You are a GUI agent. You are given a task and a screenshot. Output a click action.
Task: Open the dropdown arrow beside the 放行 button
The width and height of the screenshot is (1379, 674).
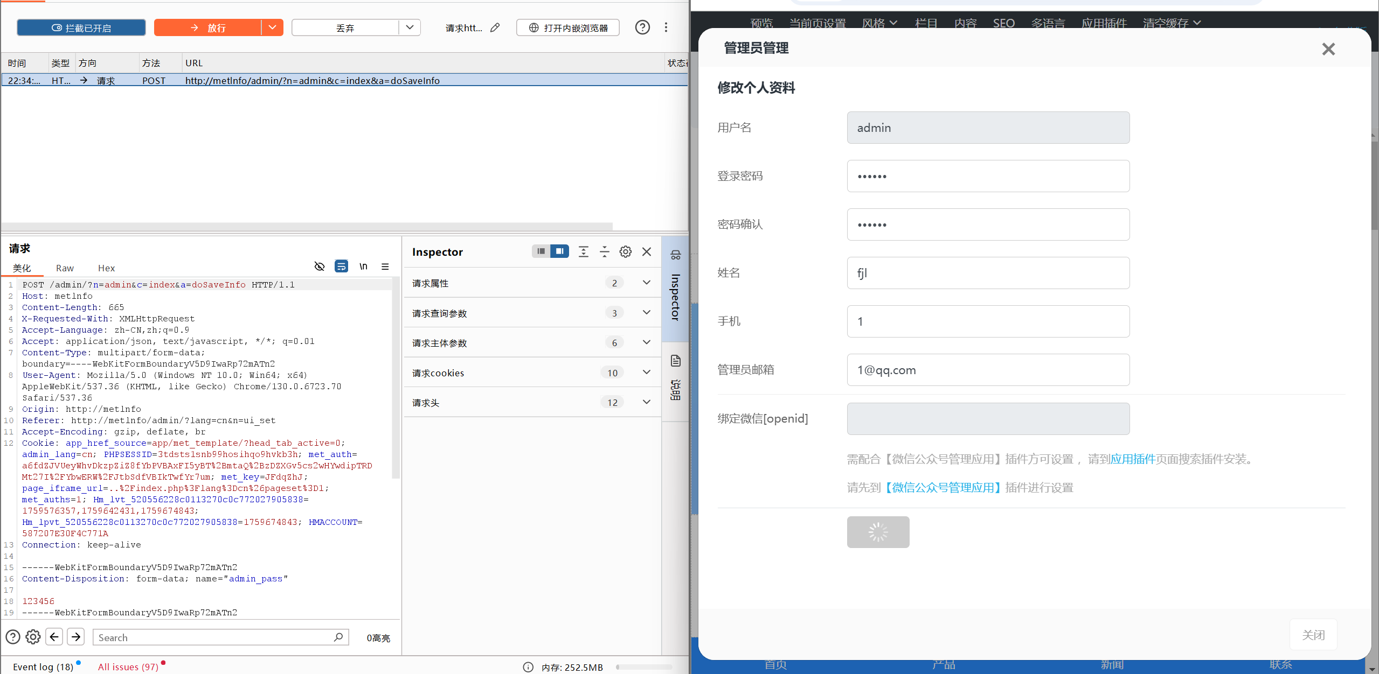coord(272,27)
